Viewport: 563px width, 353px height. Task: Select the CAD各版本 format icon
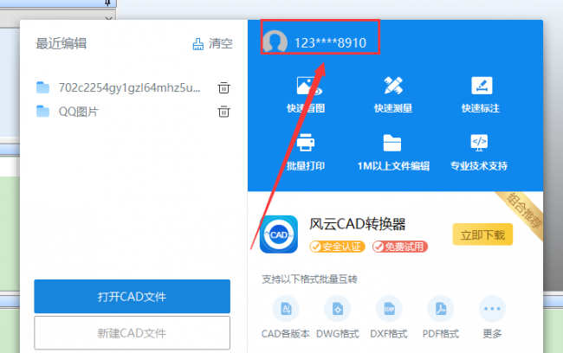coord(286,309)
